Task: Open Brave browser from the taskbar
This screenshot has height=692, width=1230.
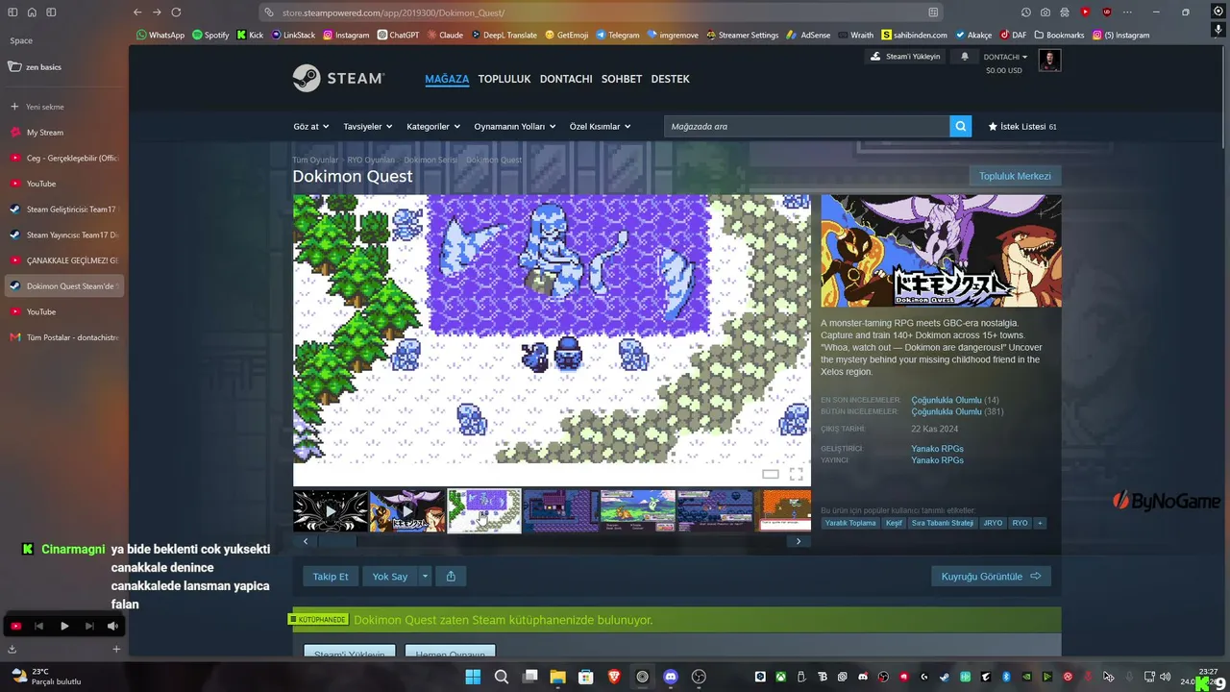Action: click(x=614, y=677)
